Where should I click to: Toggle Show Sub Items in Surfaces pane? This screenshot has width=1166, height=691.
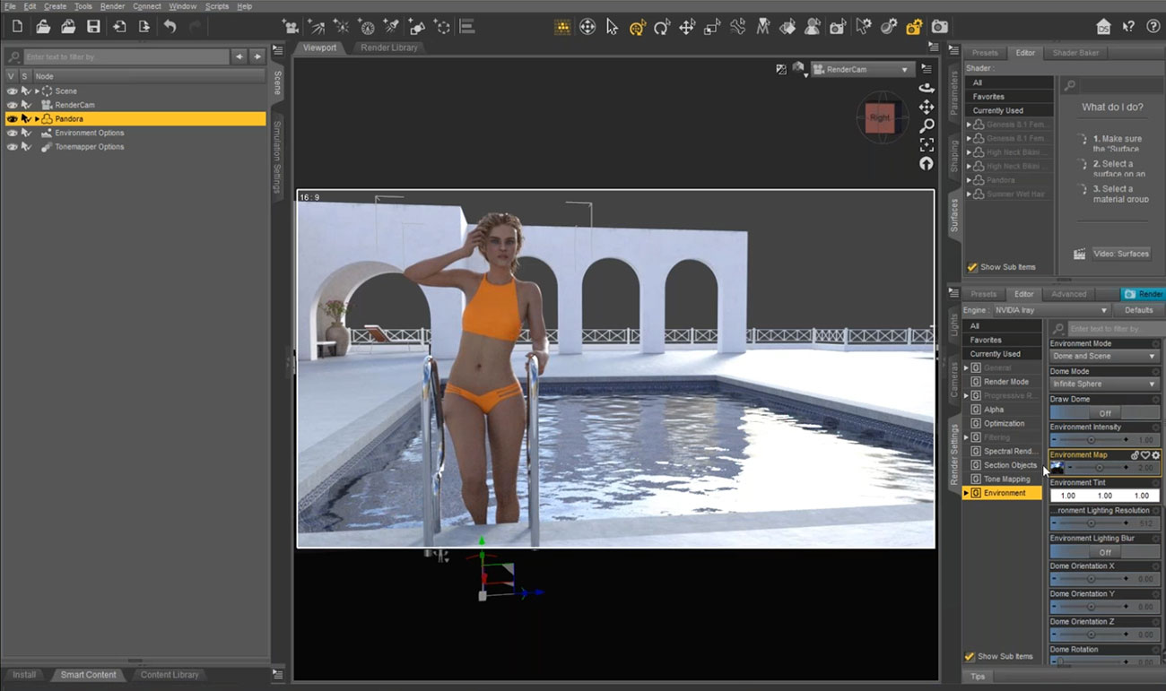click(x=971, y=267)
